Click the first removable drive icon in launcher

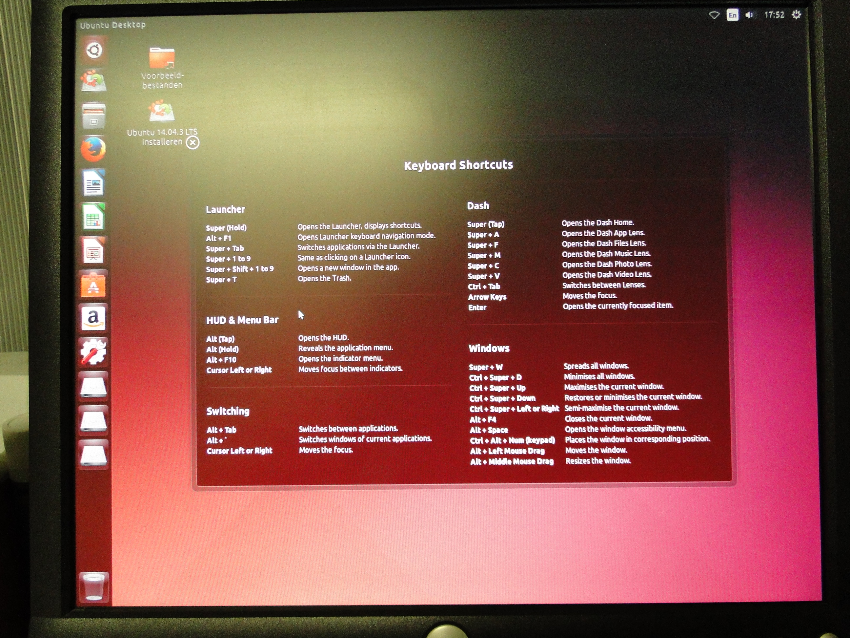click(93, 386)
